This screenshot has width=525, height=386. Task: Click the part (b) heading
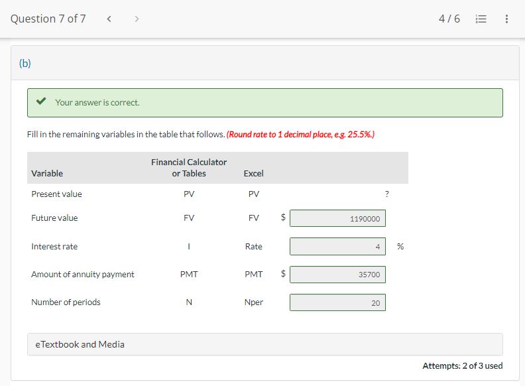click(x=25, y=63)
